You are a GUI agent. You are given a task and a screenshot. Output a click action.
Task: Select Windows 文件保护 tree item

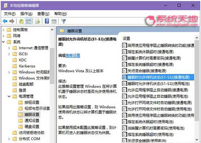point(34,78)
